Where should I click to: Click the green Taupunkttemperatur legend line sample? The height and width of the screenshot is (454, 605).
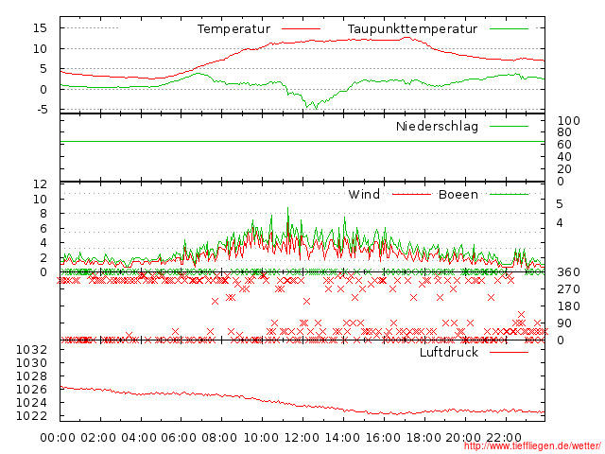pyautogui.click(x=509, y=29)
